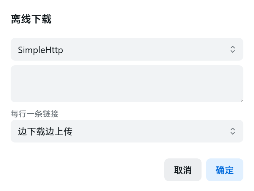This screenshot has height=191, width=254.
Task: Click the heading text 离线下载
Action: coord(31,20)
